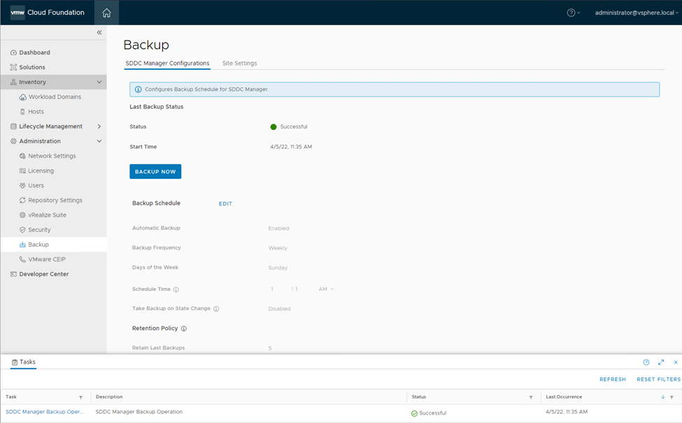Click the Solutions icon in the sidebar
The width and height of the screenshot is (682, 423).
[x=13, y=67]
